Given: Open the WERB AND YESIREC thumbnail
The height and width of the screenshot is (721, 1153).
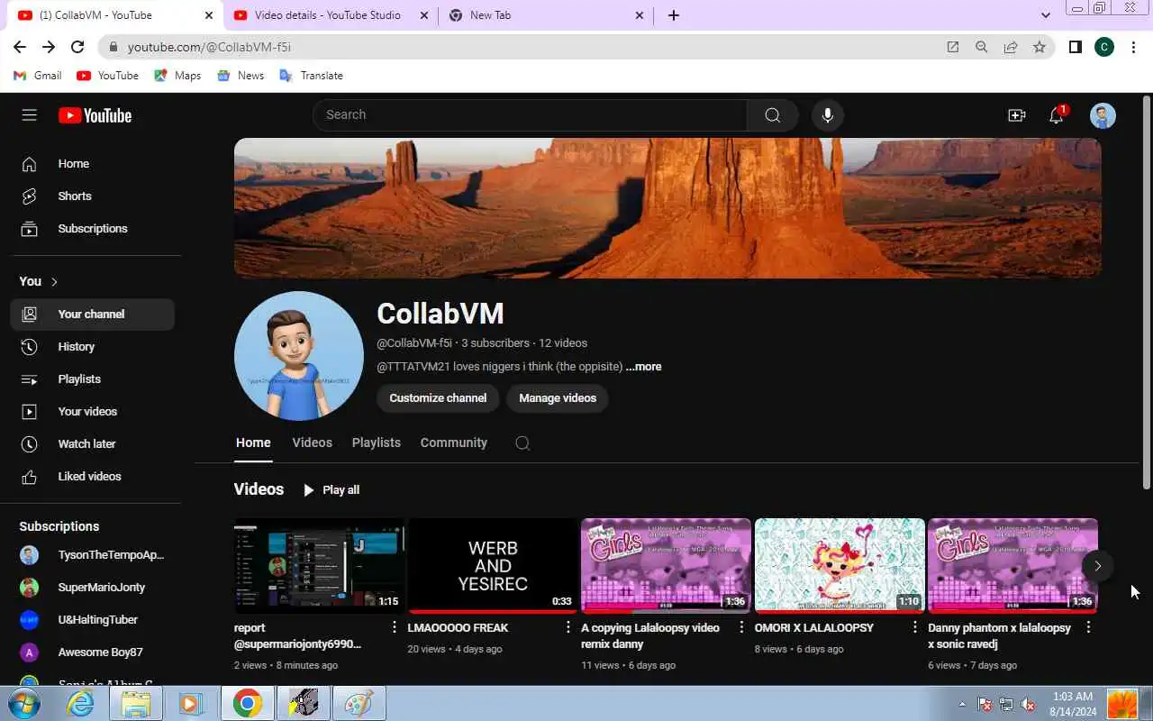Looking at the screenshot, I should pyautogui.click(x=493, y=565).
